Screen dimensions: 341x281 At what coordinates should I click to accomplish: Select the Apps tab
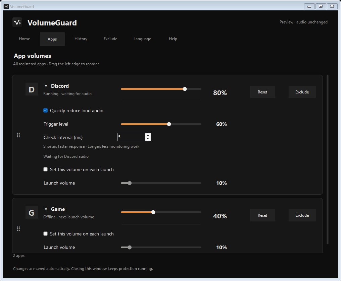tap(52, 39)
